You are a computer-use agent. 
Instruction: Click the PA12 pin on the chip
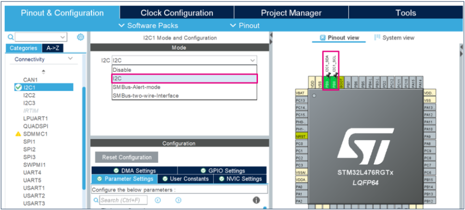coord(430,115)
